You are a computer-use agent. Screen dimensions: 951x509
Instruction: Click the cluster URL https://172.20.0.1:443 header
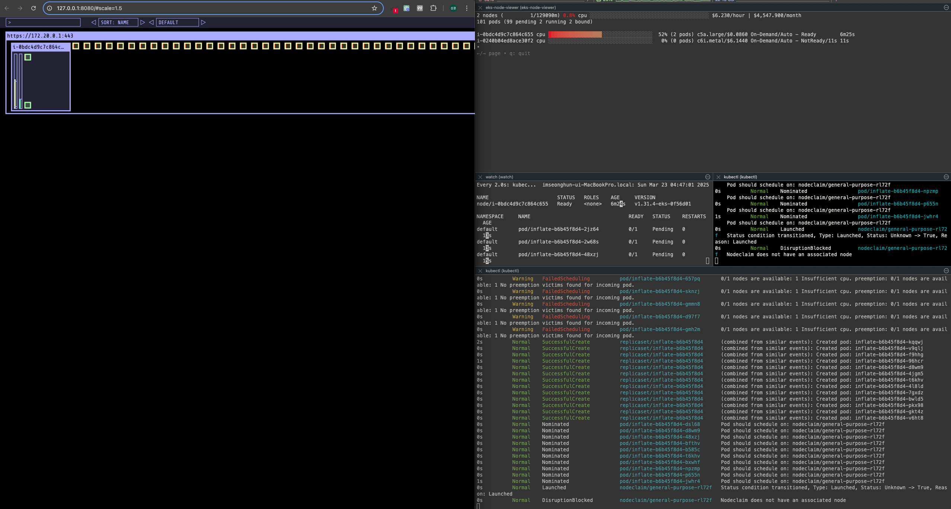(x=40, y=36)
